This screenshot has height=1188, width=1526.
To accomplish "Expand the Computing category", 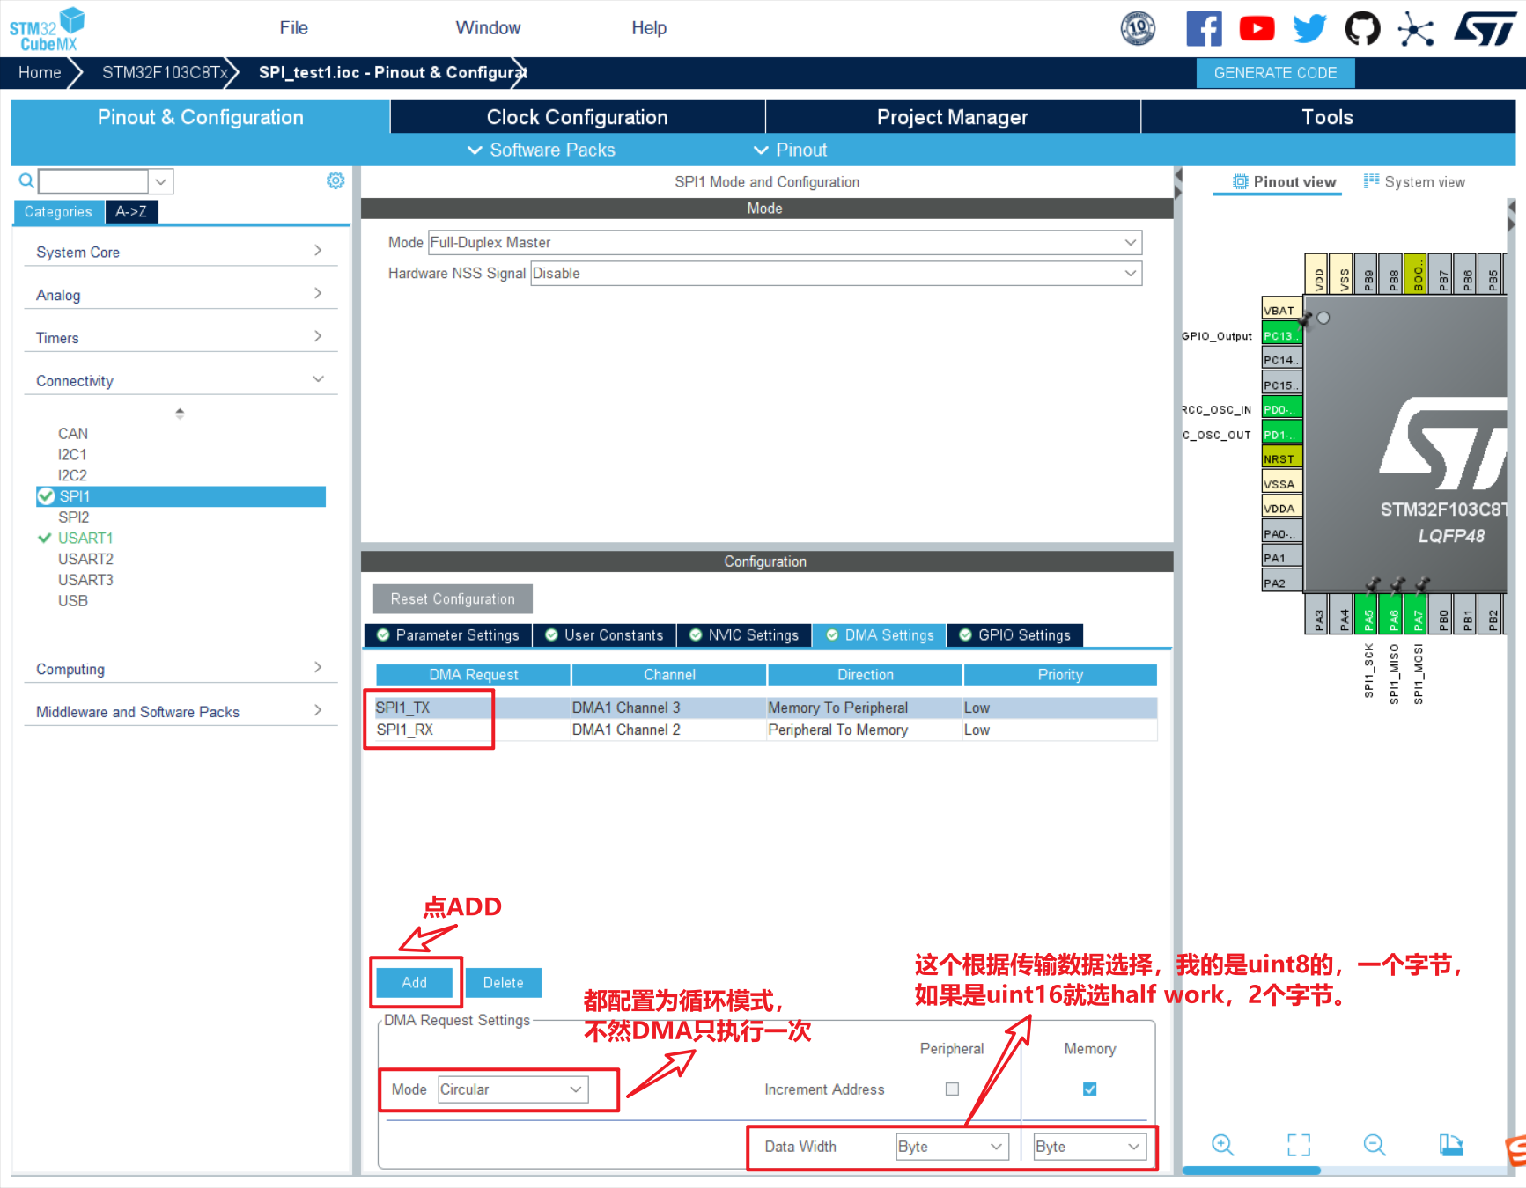I will (181, 669).
